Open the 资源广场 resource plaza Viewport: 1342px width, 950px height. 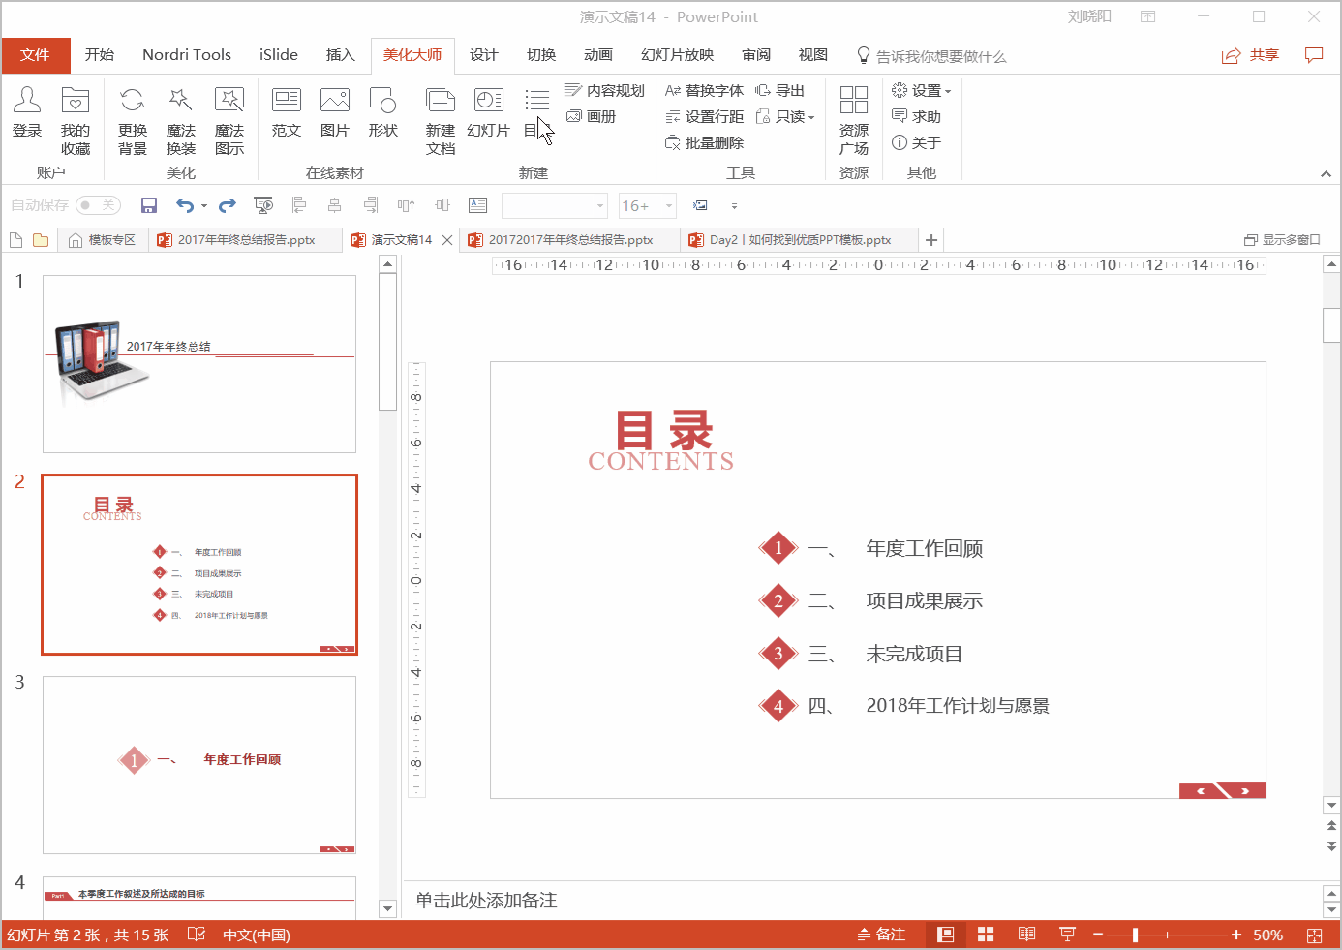854,120
